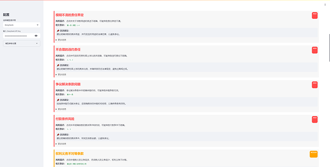
Task: Click green clause tag under 模糊不清的责任界定
Action: (73, 25)
